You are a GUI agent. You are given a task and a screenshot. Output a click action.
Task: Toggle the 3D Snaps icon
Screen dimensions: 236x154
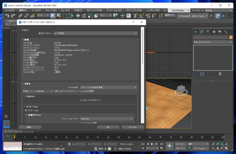click(136, 16)
